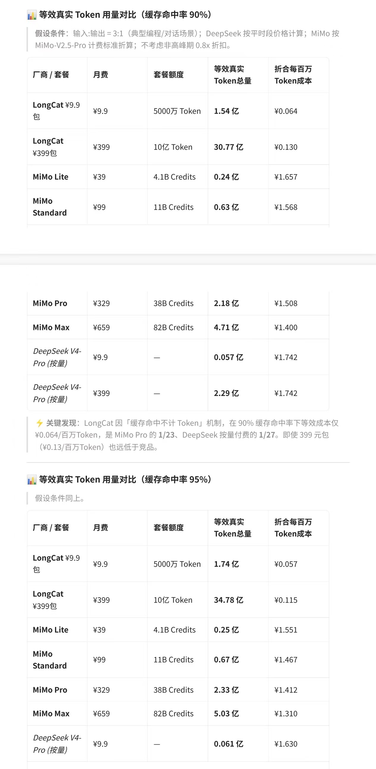
Task: Click the 假设条件同上 quote text
Action: click(x=60, y=498)
